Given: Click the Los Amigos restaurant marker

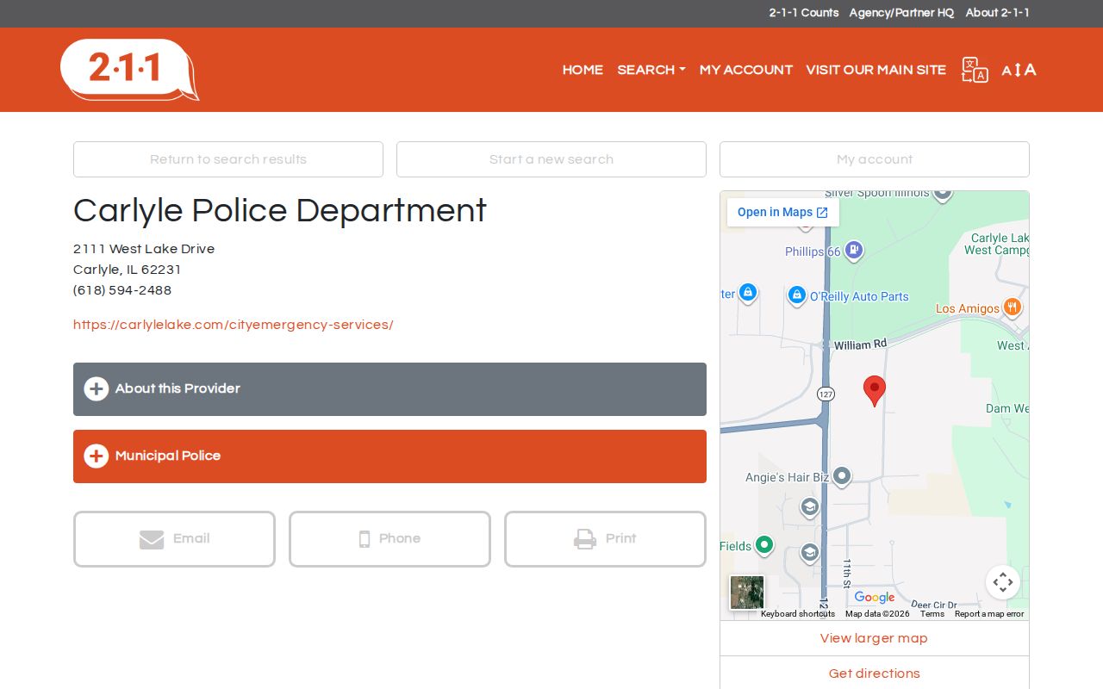Looking at the screenshot, I should pos(1013,307).
